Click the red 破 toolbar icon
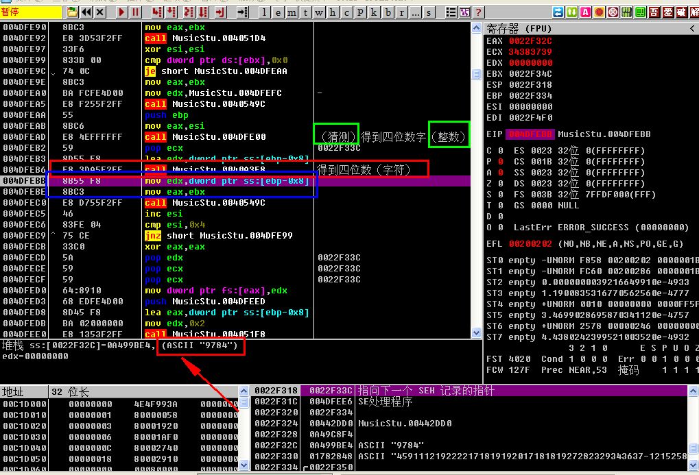This screenshot has height=475, width=699. [682, 12]
